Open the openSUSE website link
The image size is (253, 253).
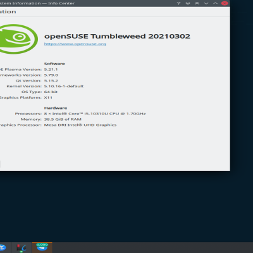[x=75, y=44]
